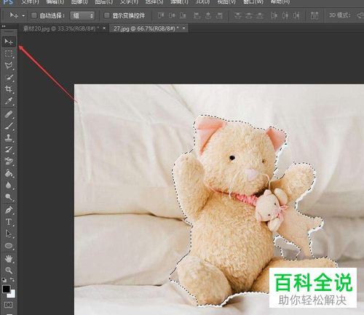Open the 帮助(H) menu
The width and height of the screenshot is (364, 315).
(280, 2)
